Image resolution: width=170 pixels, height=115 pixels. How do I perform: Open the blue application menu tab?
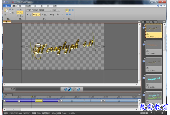click(7, 6)
